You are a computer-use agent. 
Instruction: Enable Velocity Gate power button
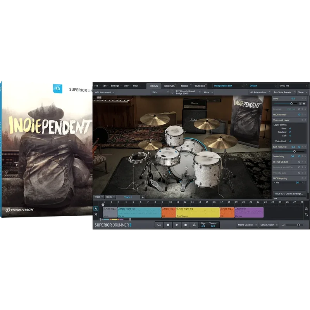coord(299,173)
